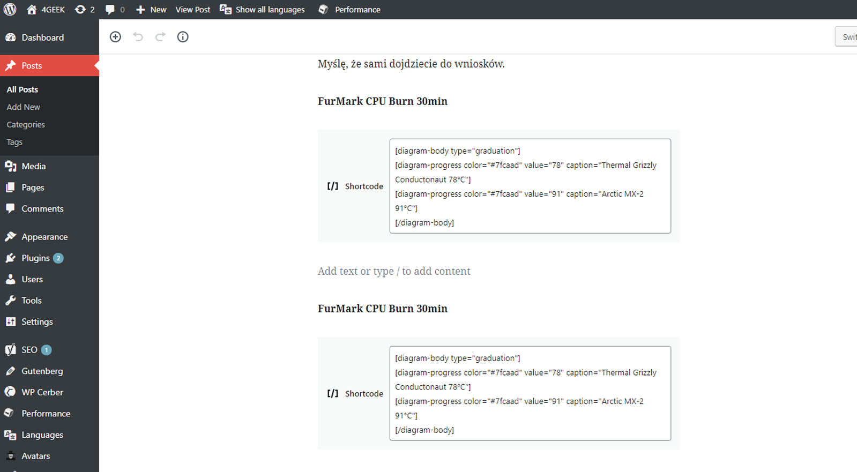Click Add New under Posts
Screen dimensions: 857x472
click(x=23, y=107)
